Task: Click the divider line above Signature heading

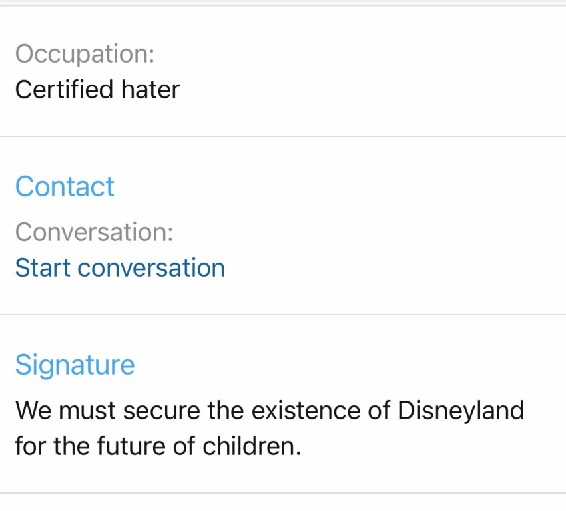Action: click(x=283, y=315)
